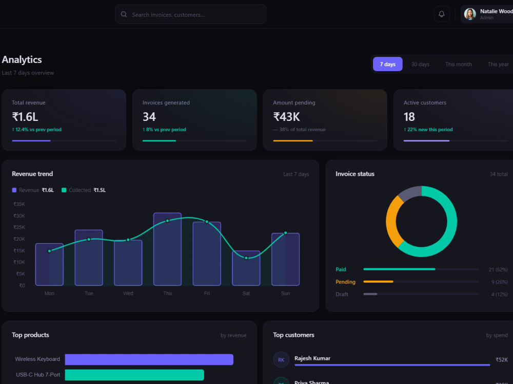Open the Total revenue card
This screenshot has height=384, width=513.
tap(64, 120)
